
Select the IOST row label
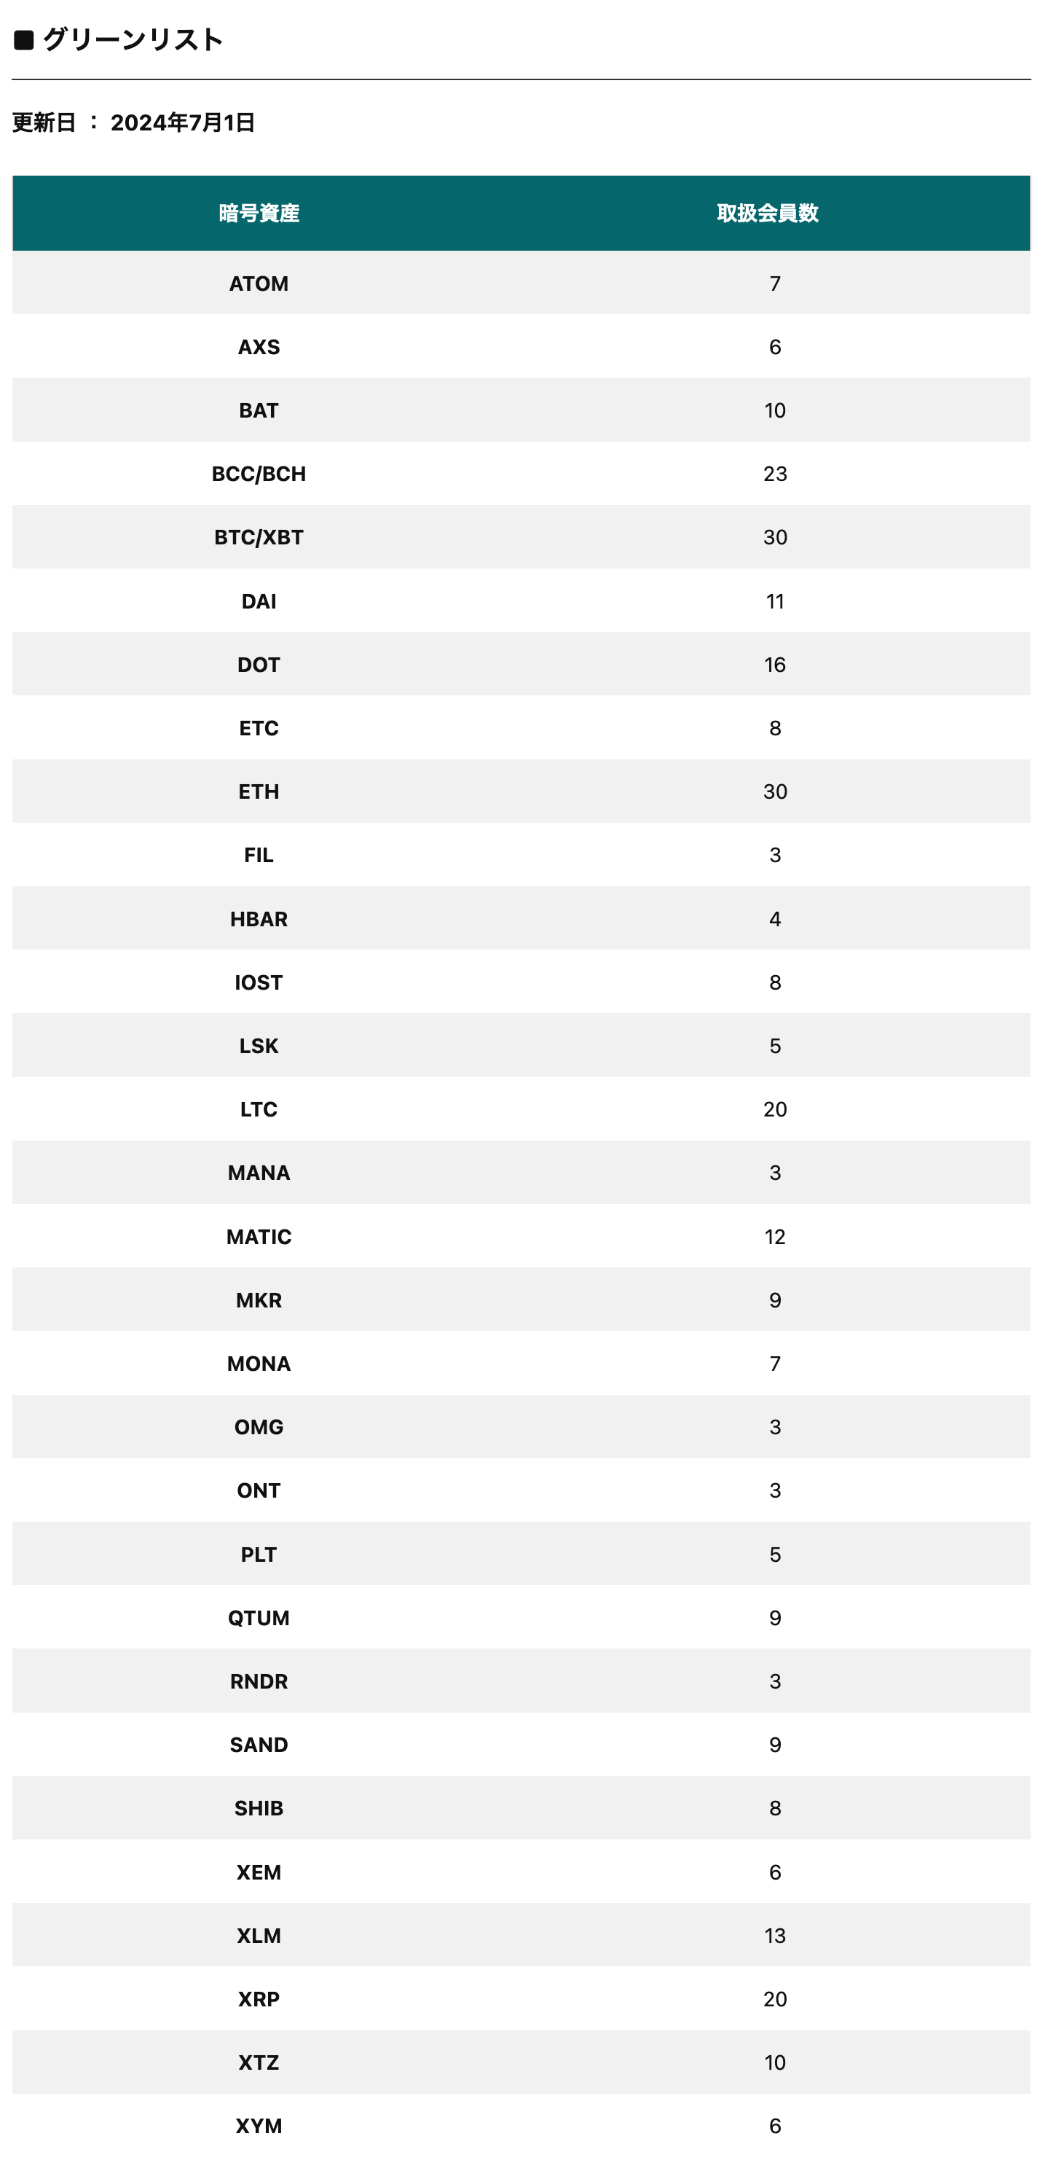tap(259, 982)
